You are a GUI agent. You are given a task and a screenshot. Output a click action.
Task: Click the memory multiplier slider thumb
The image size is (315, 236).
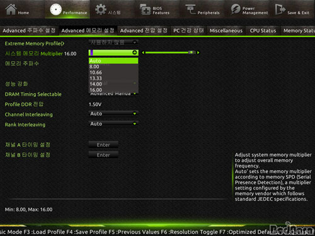pyautogui.click(x=192, y=52)
